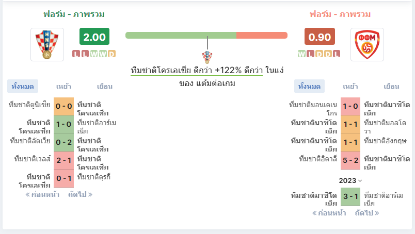Click the North Macedonia team crest logo
Viewport: 415px width, 234px height.
click(x=367, y=44)
